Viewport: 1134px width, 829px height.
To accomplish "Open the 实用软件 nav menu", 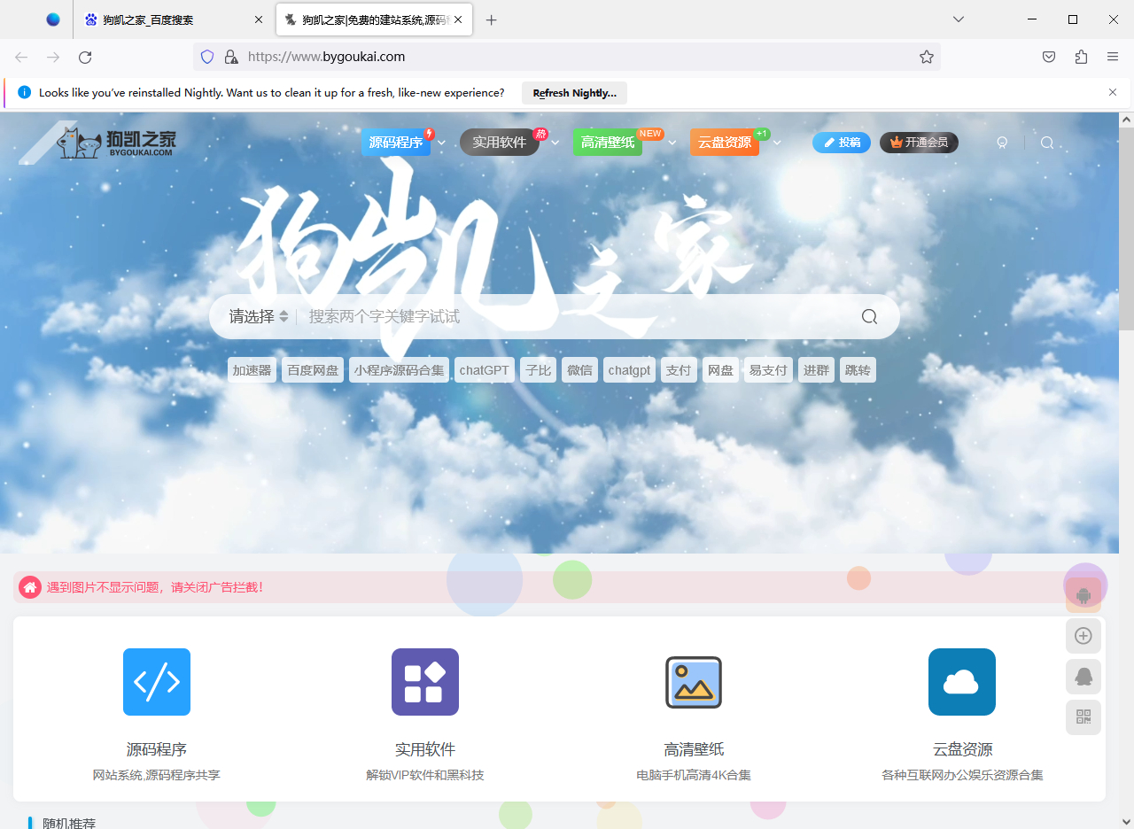I will pyautogui.click(x=500, y=143).
